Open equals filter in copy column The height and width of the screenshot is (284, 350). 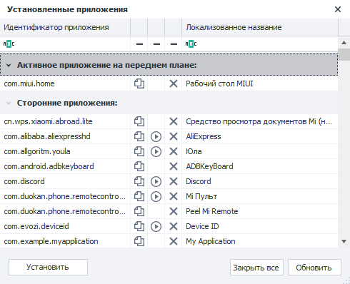pos(139,44)
